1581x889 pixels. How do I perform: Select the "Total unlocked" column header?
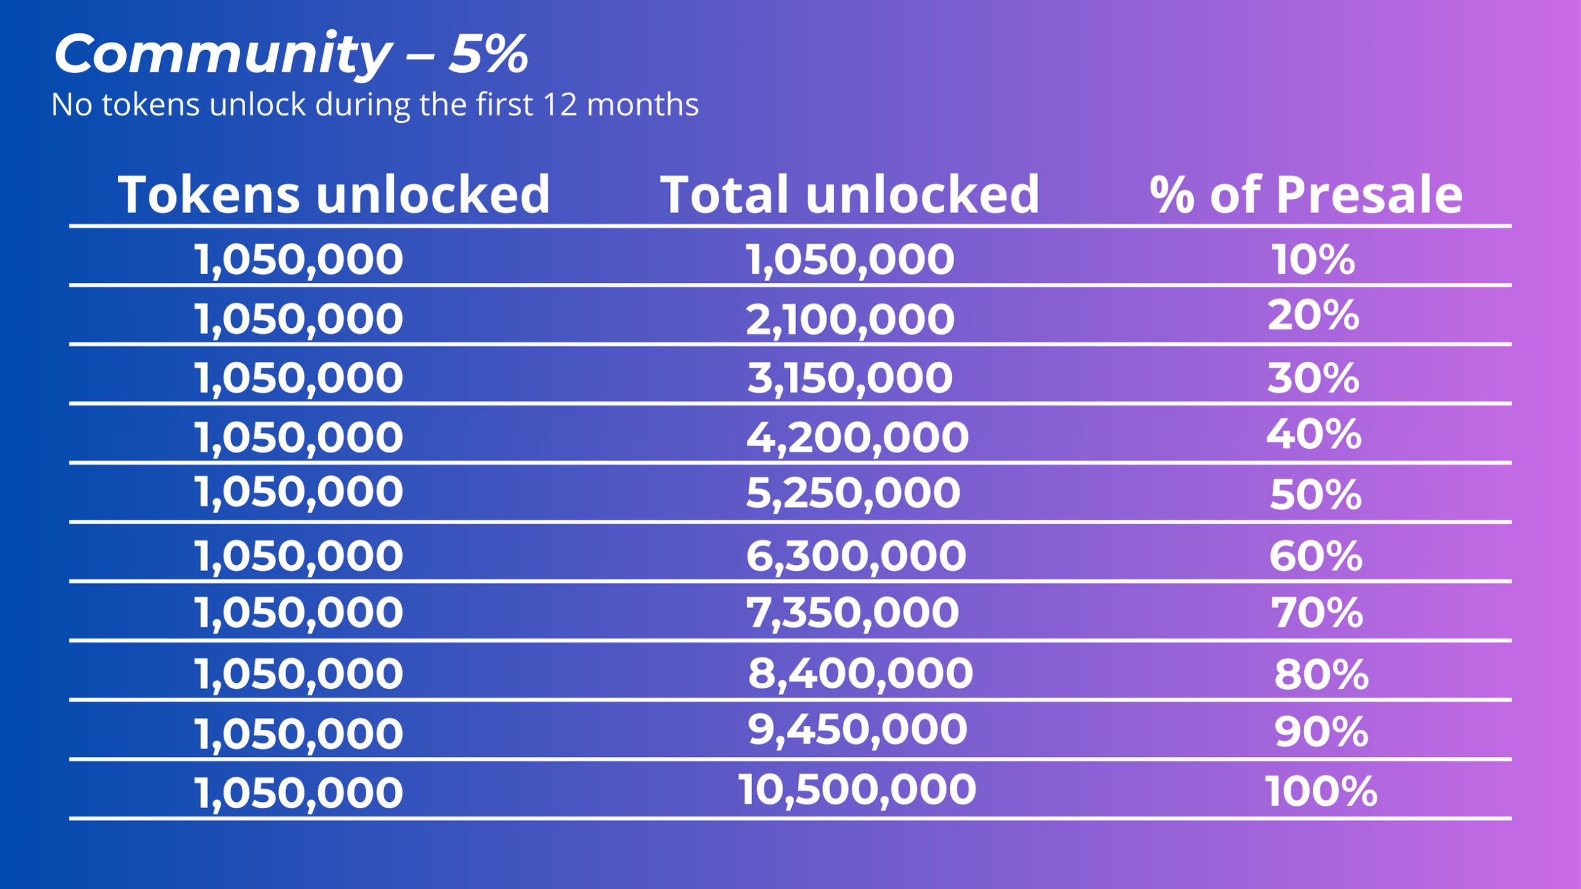click(x=850, y=194)
